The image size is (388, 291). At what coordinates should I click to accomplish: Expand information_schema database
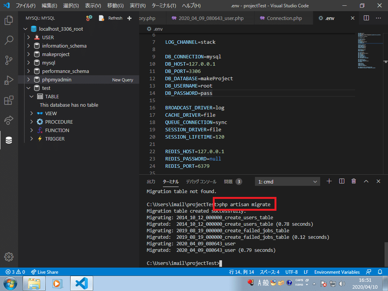(28, 46)
